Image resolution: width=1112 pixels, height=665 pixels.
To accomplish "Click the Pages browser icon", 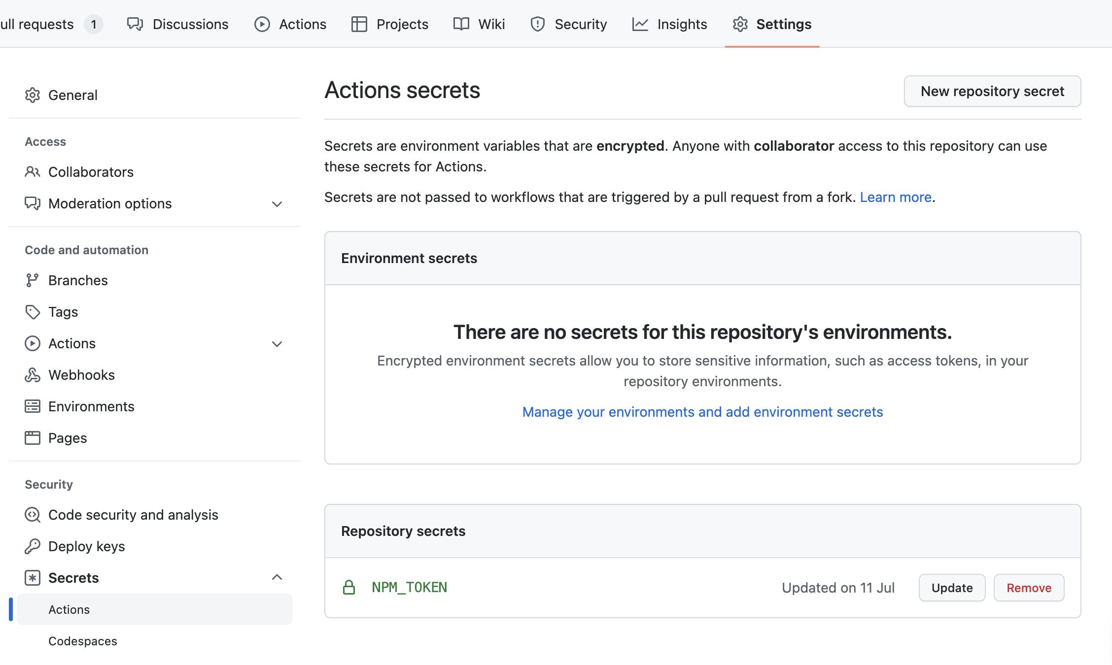I will tap(33, 438).
